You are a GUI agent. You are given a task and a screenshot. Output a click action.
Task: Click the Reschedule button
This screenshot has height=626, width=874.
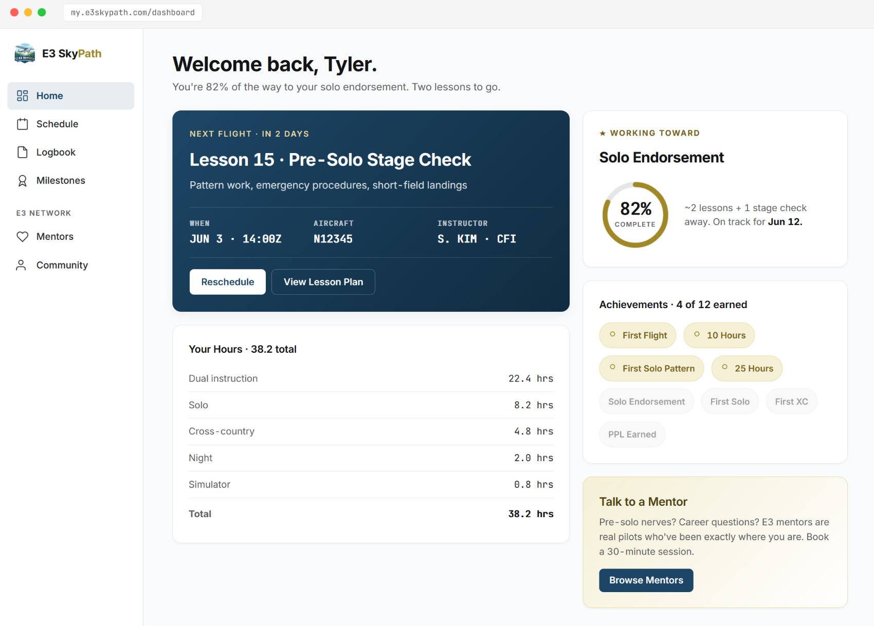click(x=228, y=282)
